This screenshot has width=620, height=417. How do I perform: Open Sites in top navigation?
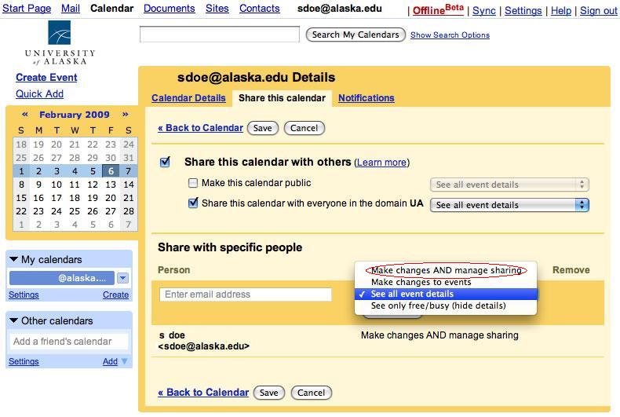pyautogui.click(x=217, y=9)
